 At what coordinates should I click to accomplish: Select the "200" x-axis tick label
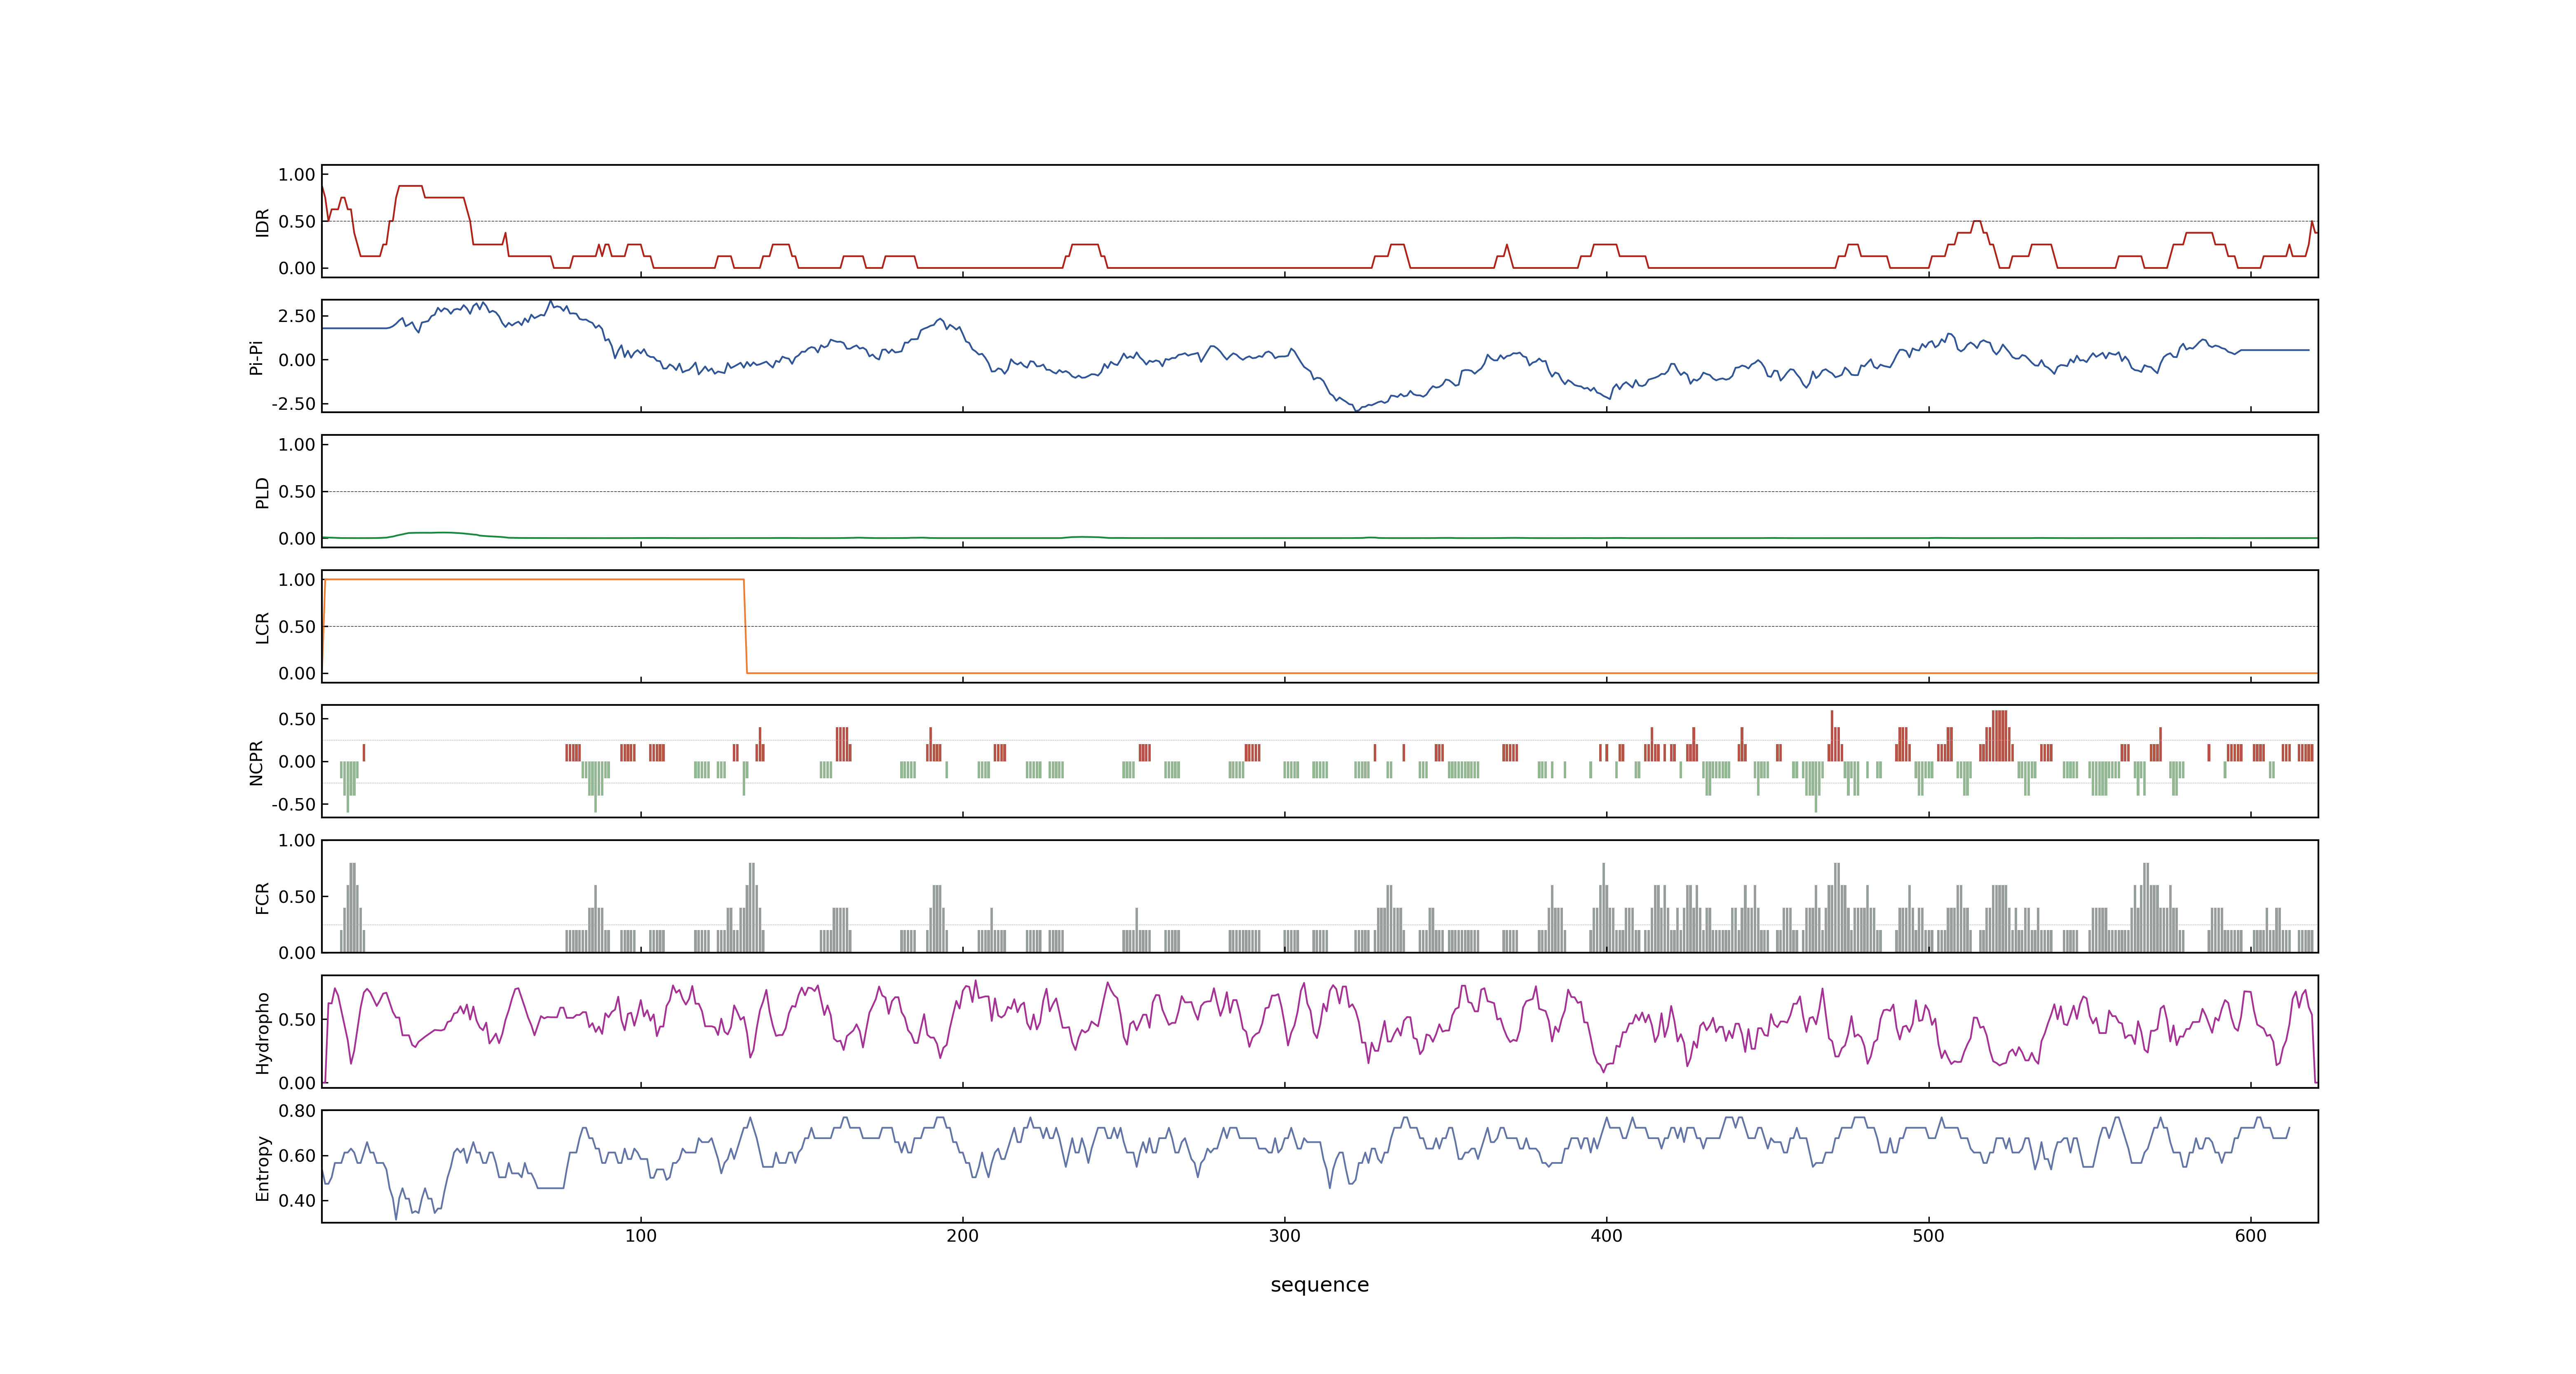(963, 1236)
